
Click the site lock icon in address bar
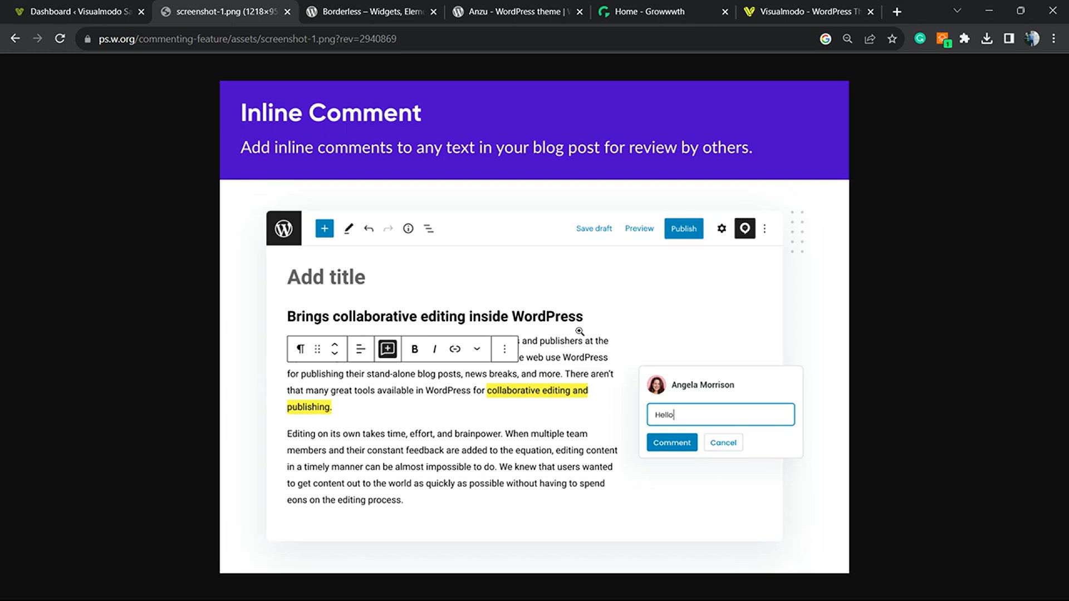tap(87, 39)
